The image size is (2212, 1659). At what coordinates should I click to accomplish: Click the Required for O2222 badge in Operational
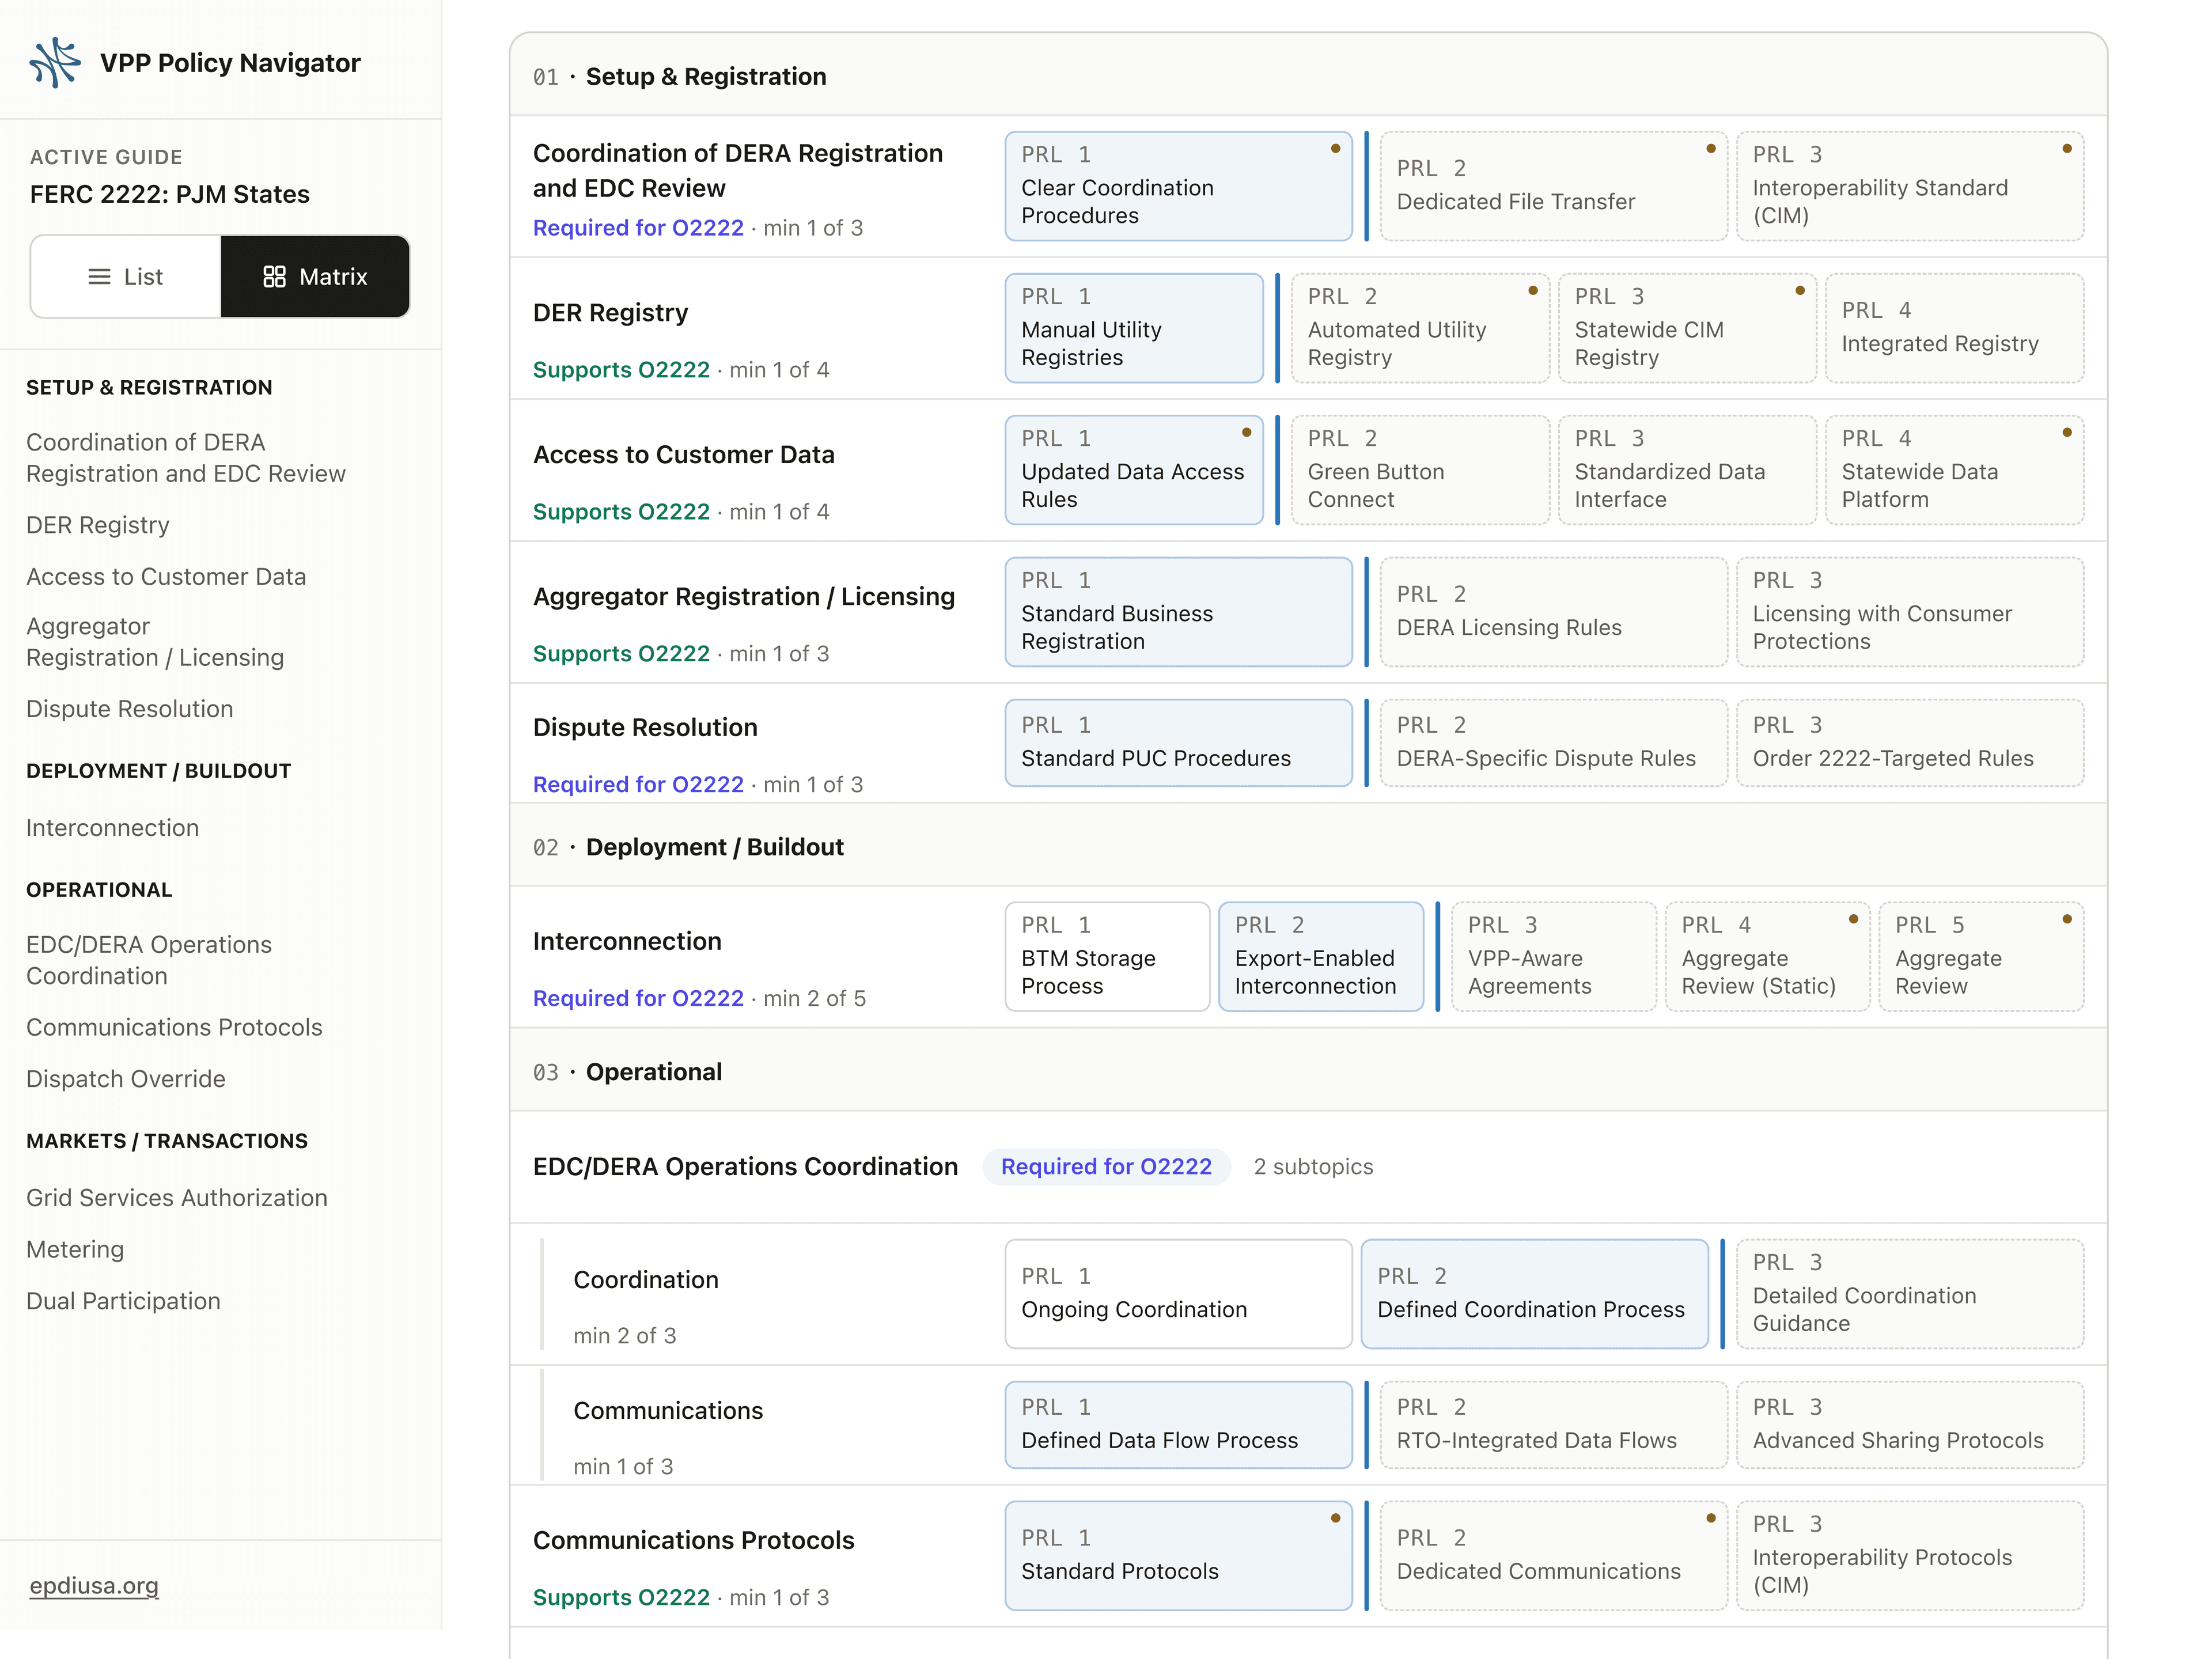pos(1106,1167)
